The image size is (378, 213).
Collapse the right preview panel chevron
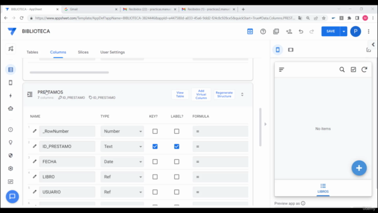(x=373, y=45)
